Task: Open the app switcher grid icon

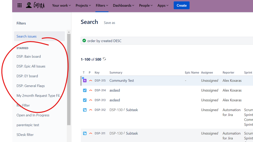Action: click(20, 6)
